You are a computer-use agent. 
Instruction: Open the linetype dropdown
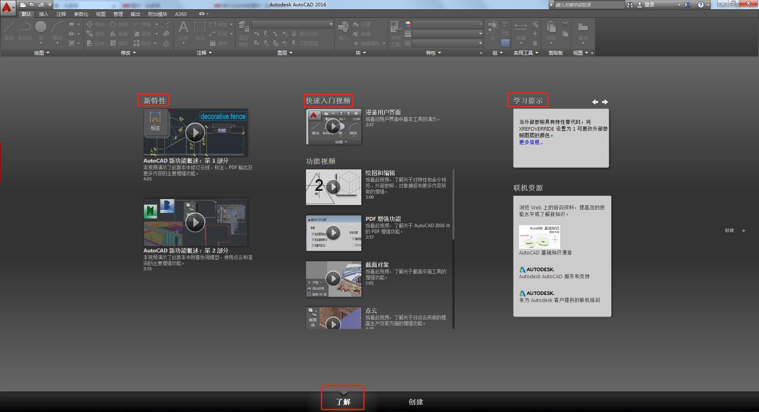447,43
